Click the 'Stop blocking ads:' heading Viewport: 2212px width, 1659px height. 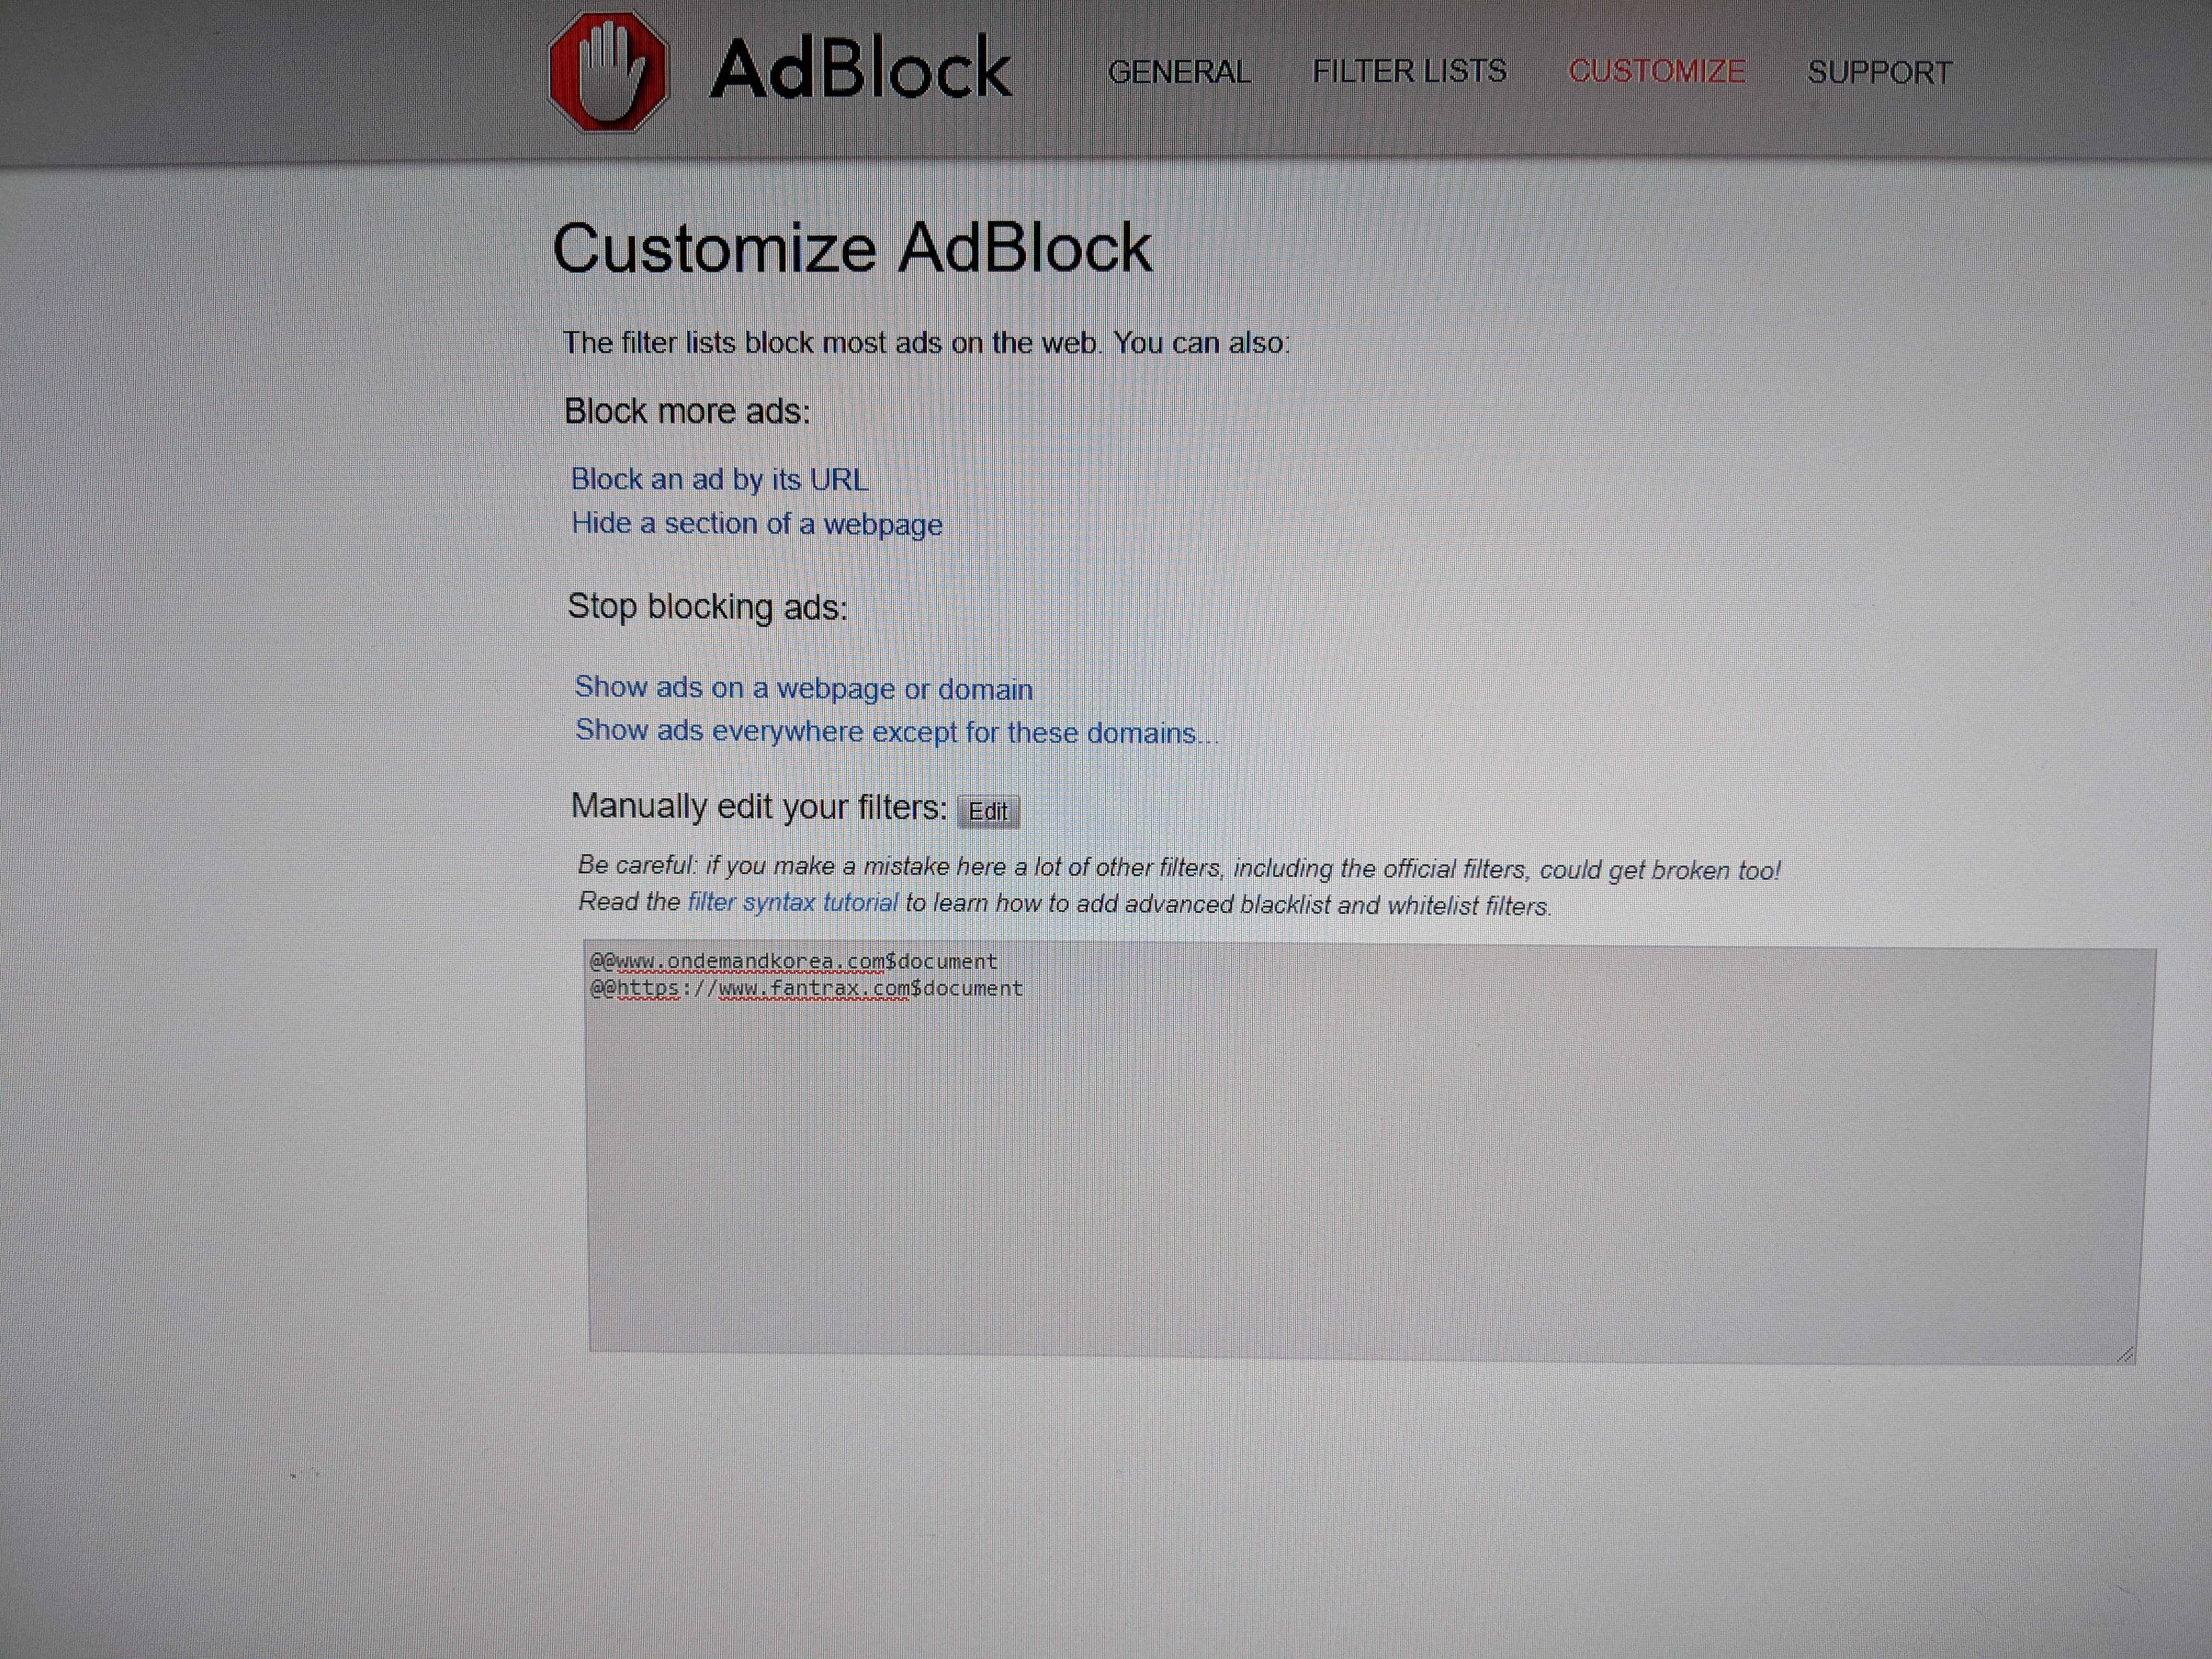707,607
